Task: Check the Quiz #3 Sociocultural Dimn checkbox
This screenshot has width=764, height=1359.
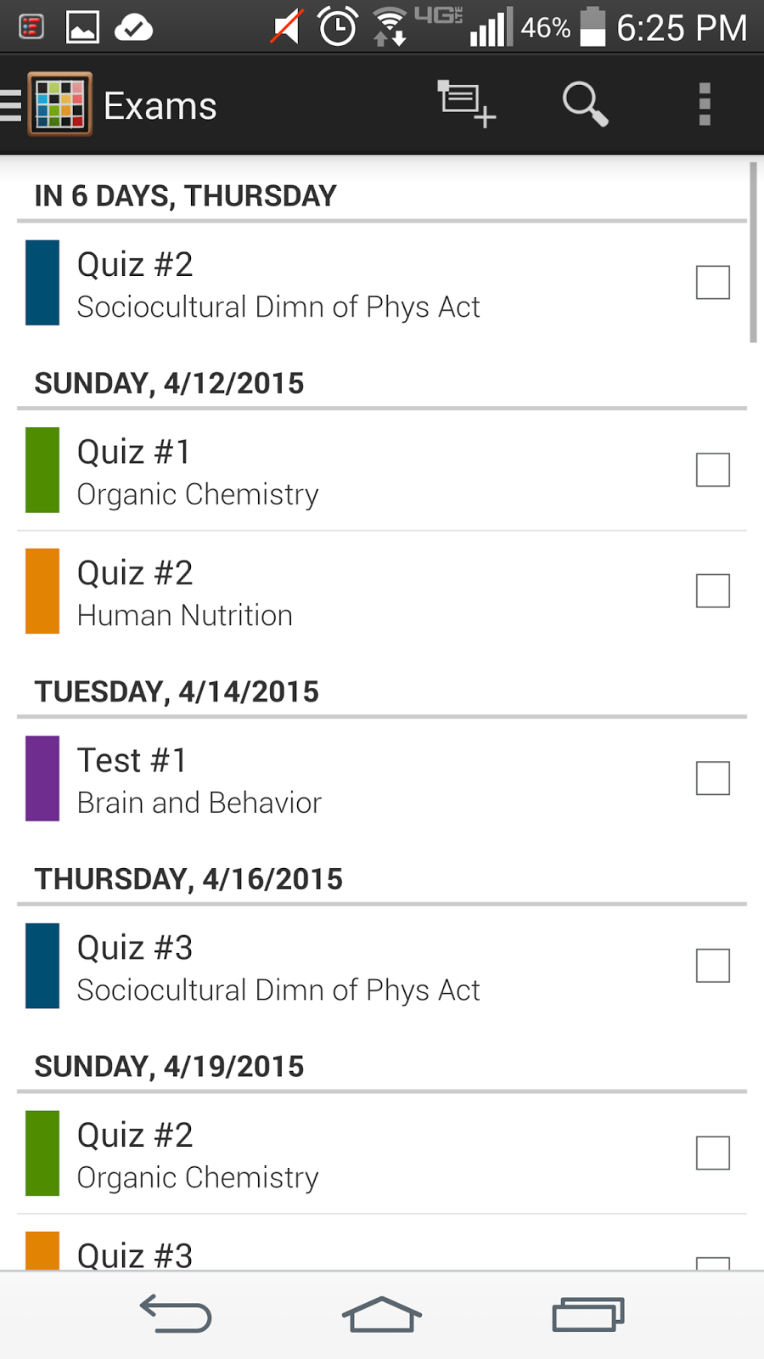Action: 713,966
